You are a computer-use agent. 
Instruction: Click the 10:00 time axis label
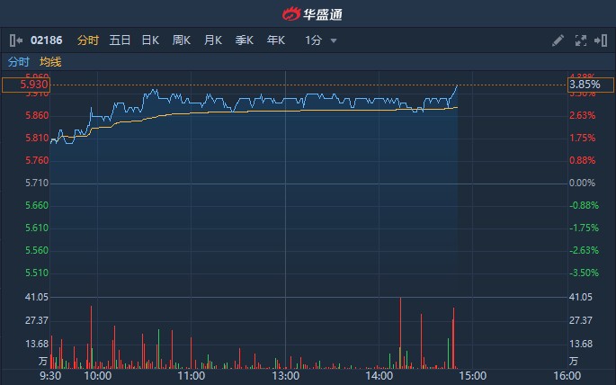click(98, 376)
